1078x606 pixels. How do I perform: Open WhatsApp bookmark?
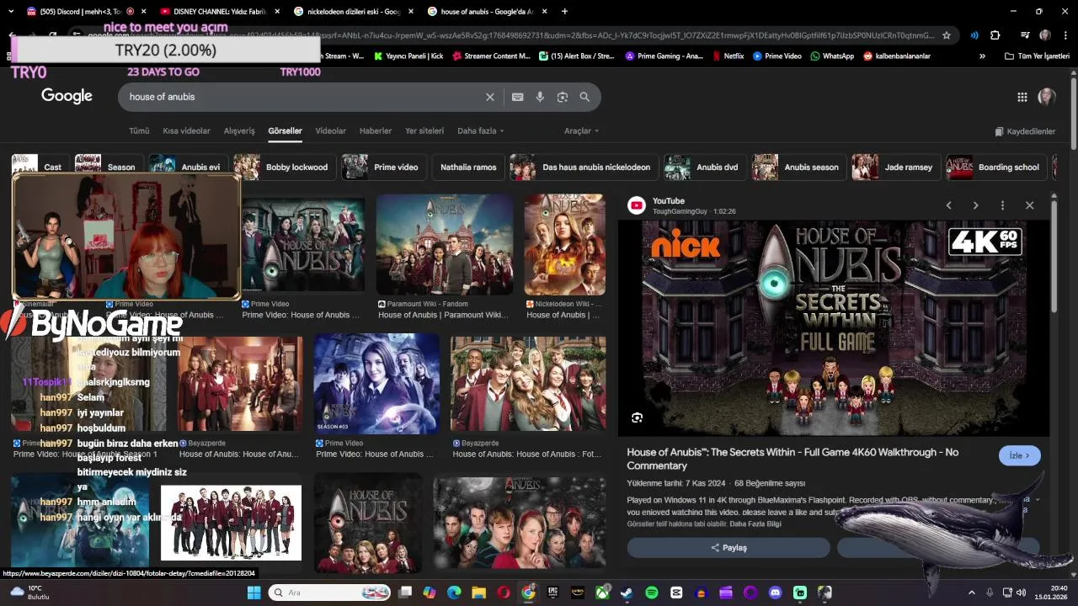(x=832, y=56)
